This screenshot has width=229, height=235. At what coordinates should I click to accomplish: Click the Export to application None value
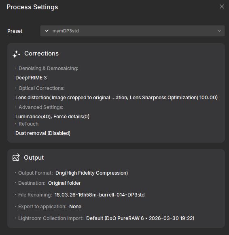coord(75,207)
